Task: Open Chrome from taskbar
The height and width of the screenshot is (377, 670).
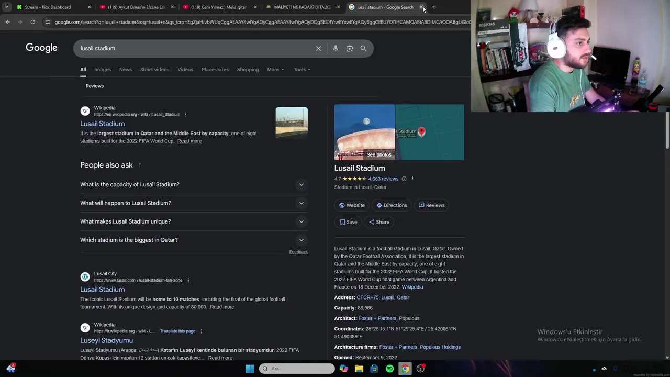Action: [405, 369]
